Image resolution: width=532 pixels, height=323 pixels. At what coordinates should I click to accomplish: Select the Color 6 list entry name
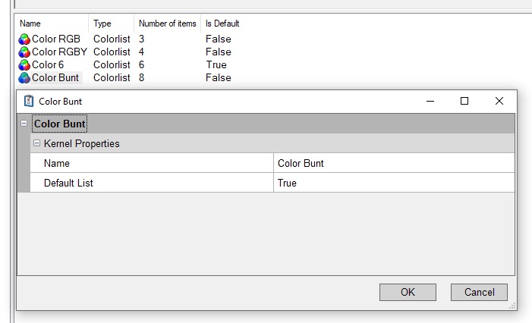(x=48, y=65)
